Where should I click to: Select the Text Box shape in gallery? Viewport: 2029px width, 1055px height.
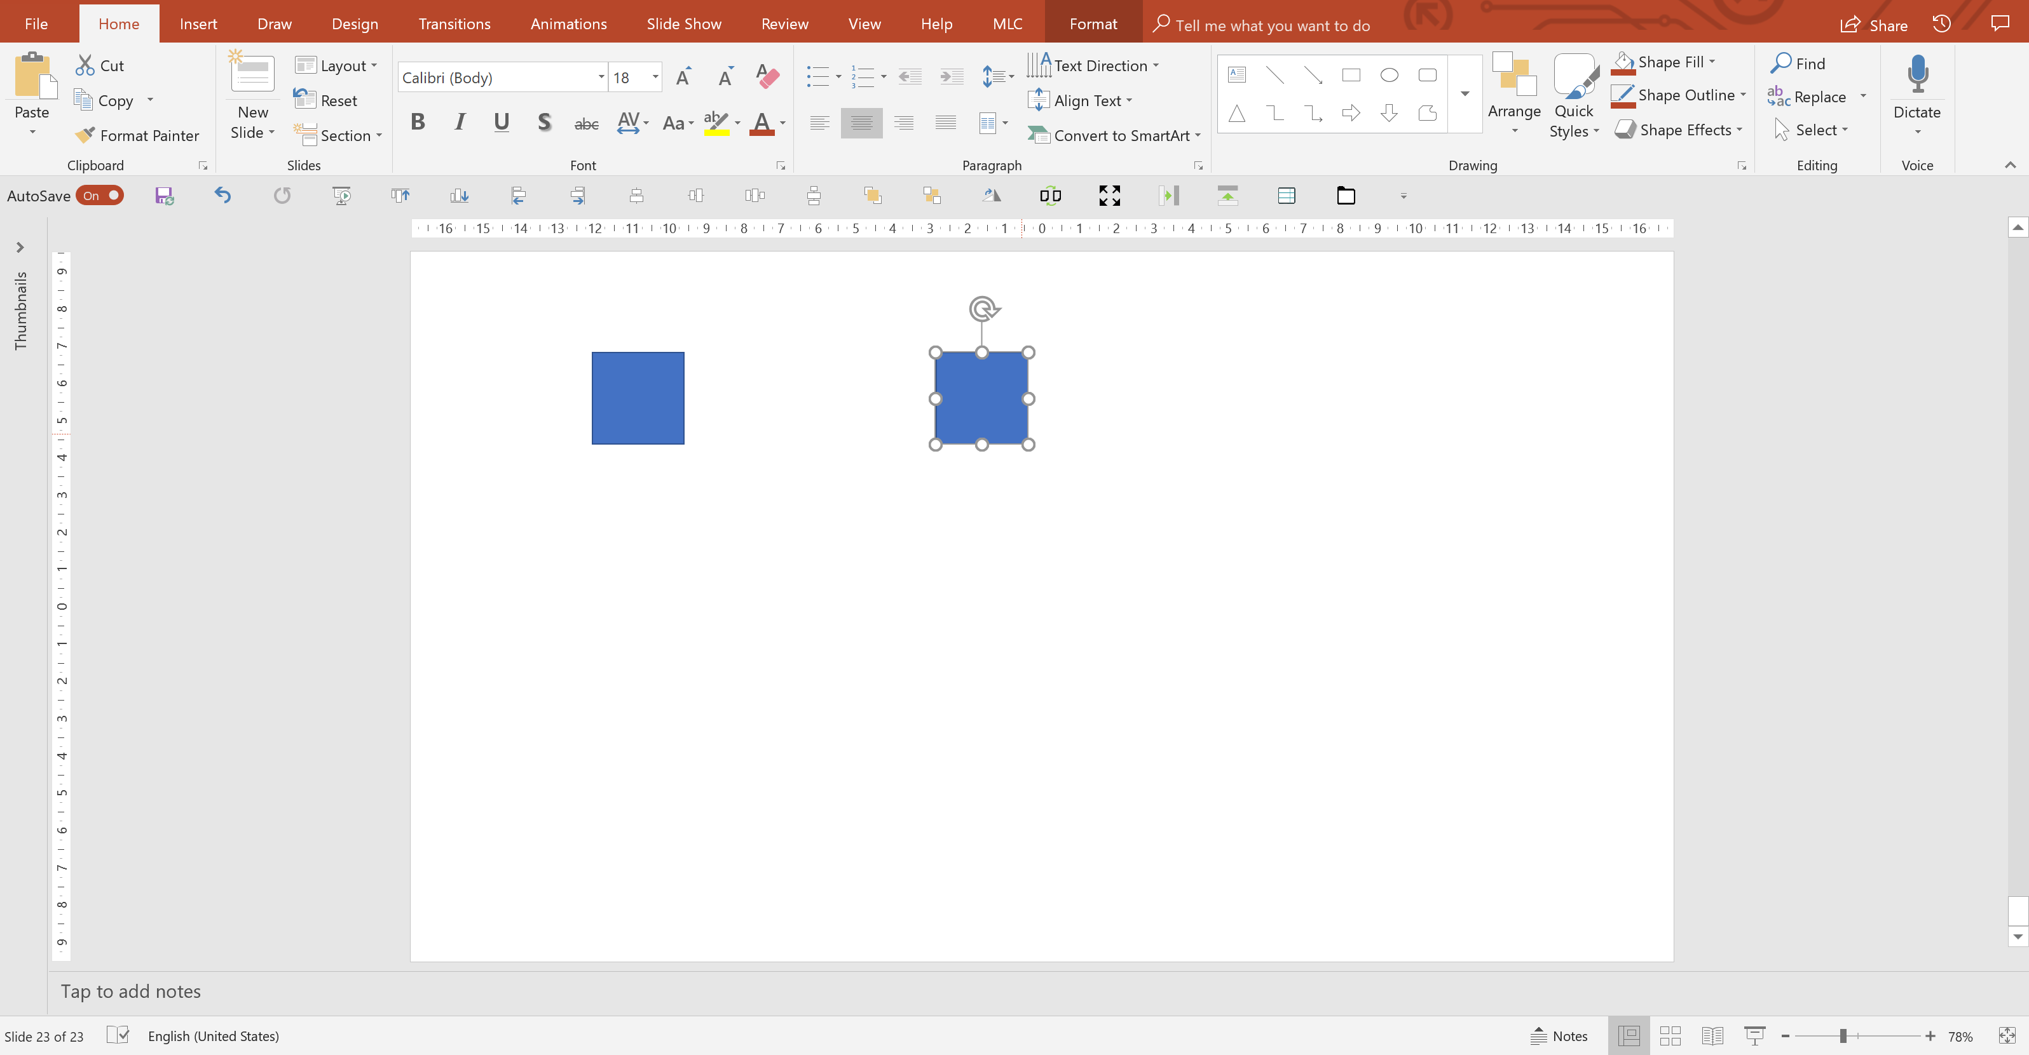point(1236,75)
